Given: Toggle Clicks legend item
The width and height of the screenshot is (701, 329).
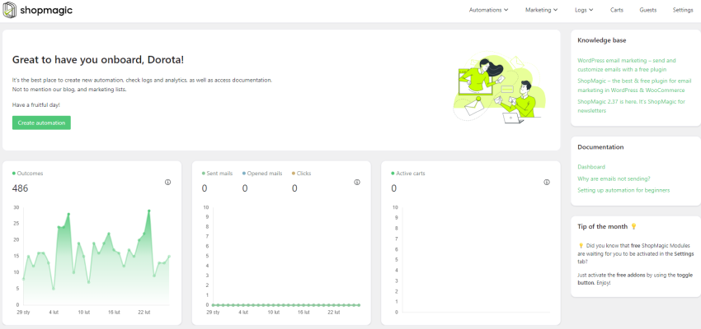Looking at the screenshot, I should click(x=301, y=174).
